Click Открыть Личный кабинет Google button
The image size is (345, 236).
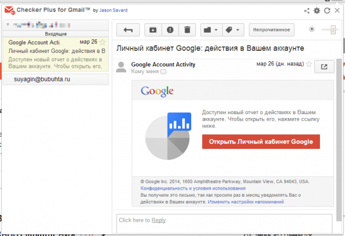(261, 141)
